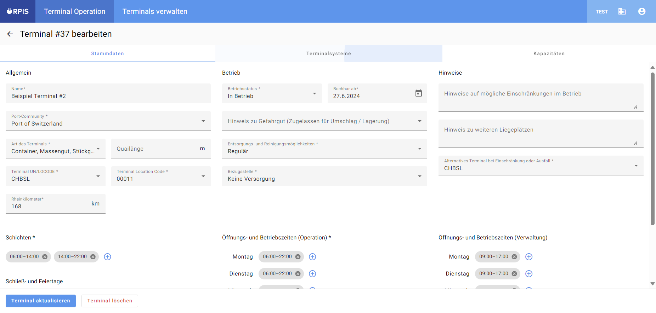Open Alternatives Terminal dropdown
This screenshot has height=313, width=656.
tap(541, 166)
